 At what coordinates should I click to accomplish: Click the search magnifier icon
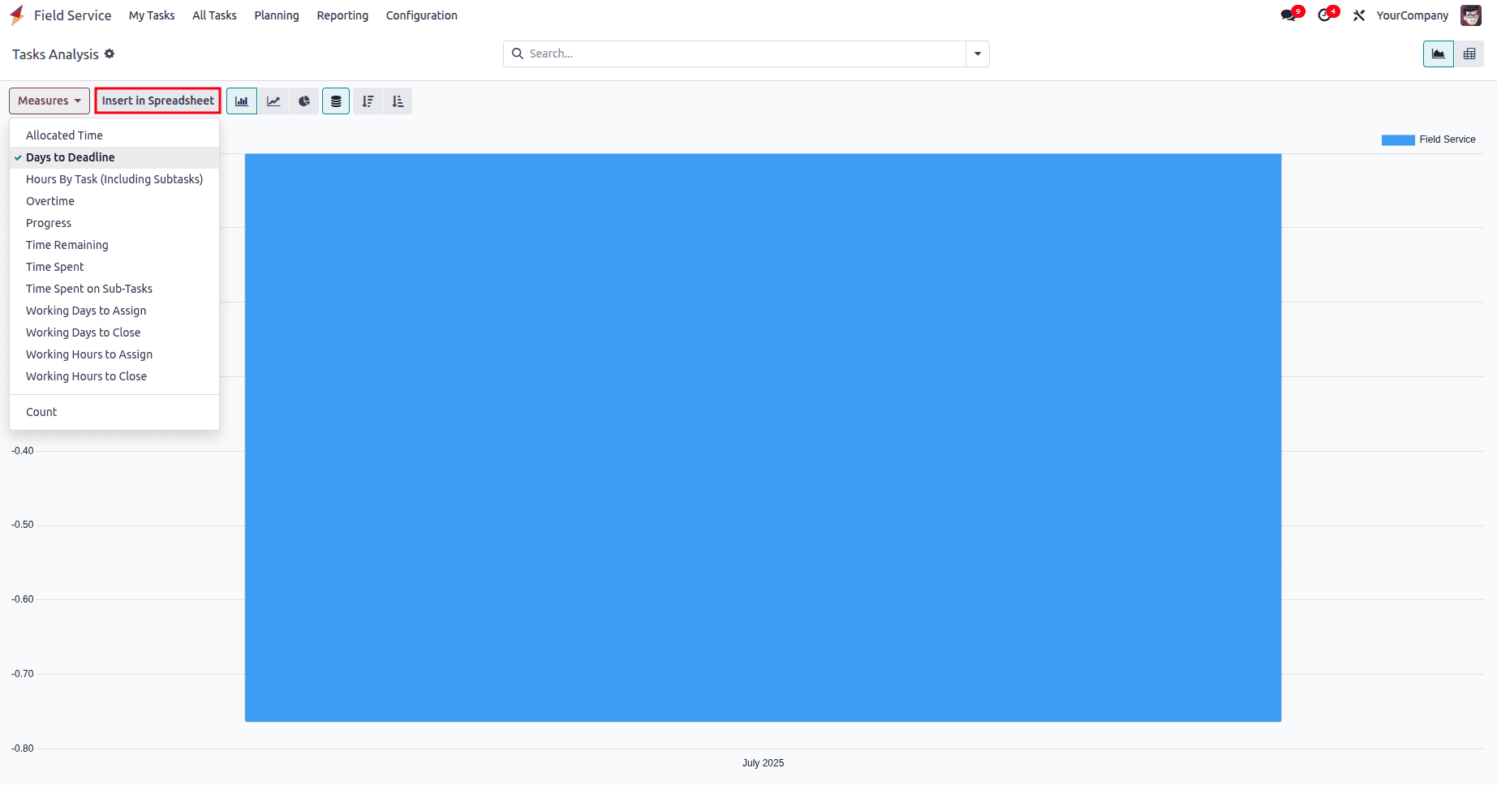coord(517,54)
